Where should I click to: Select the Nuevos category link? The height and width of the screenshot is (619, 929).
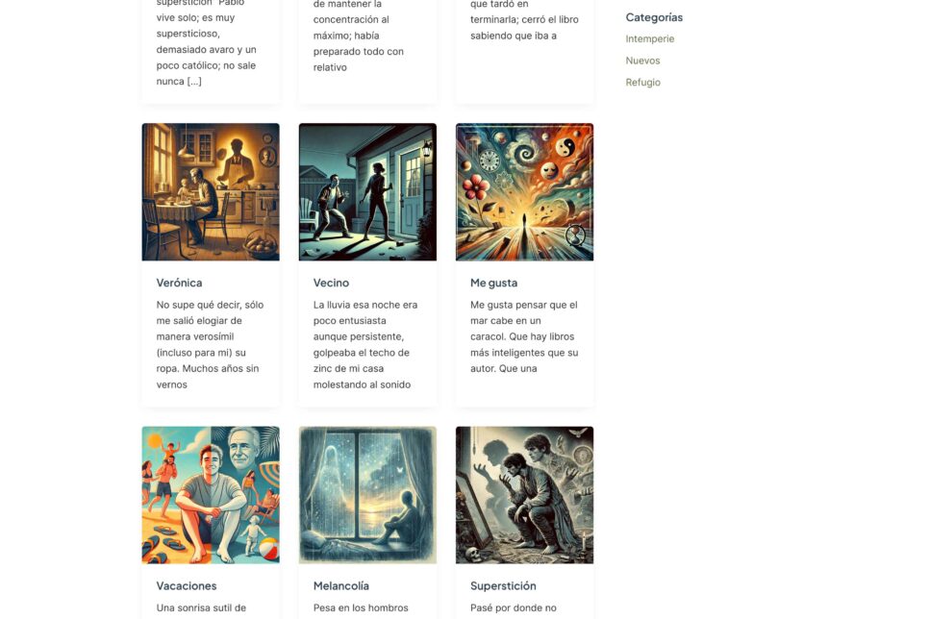[642, 61]
